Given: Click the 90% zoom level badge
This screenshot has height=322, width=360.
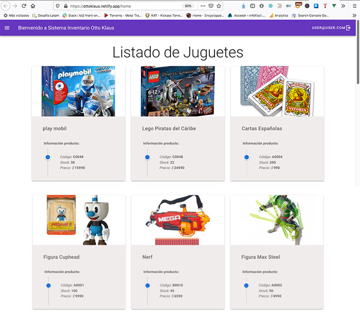Looking at the screenshot, I should 188,6.
